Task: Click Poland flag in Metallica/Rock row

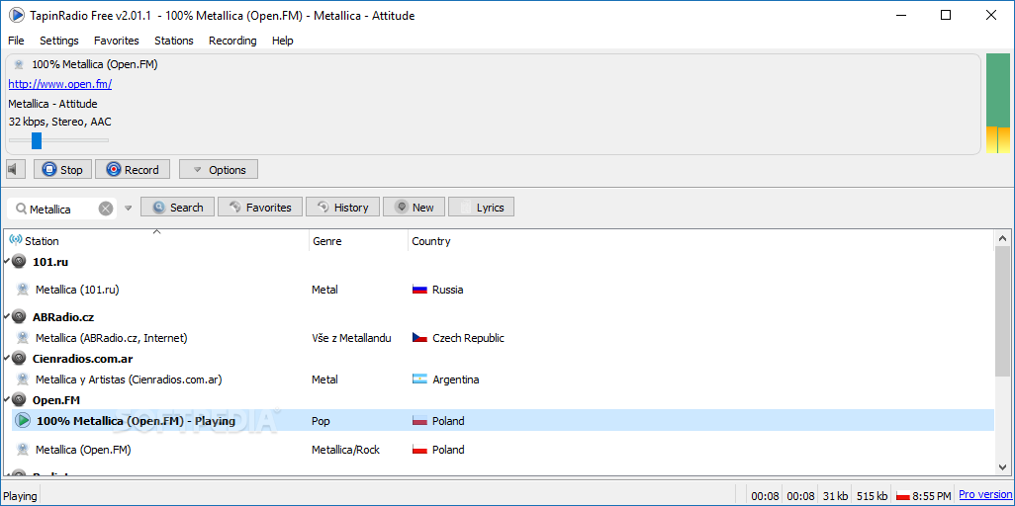Action: point(419,449)
